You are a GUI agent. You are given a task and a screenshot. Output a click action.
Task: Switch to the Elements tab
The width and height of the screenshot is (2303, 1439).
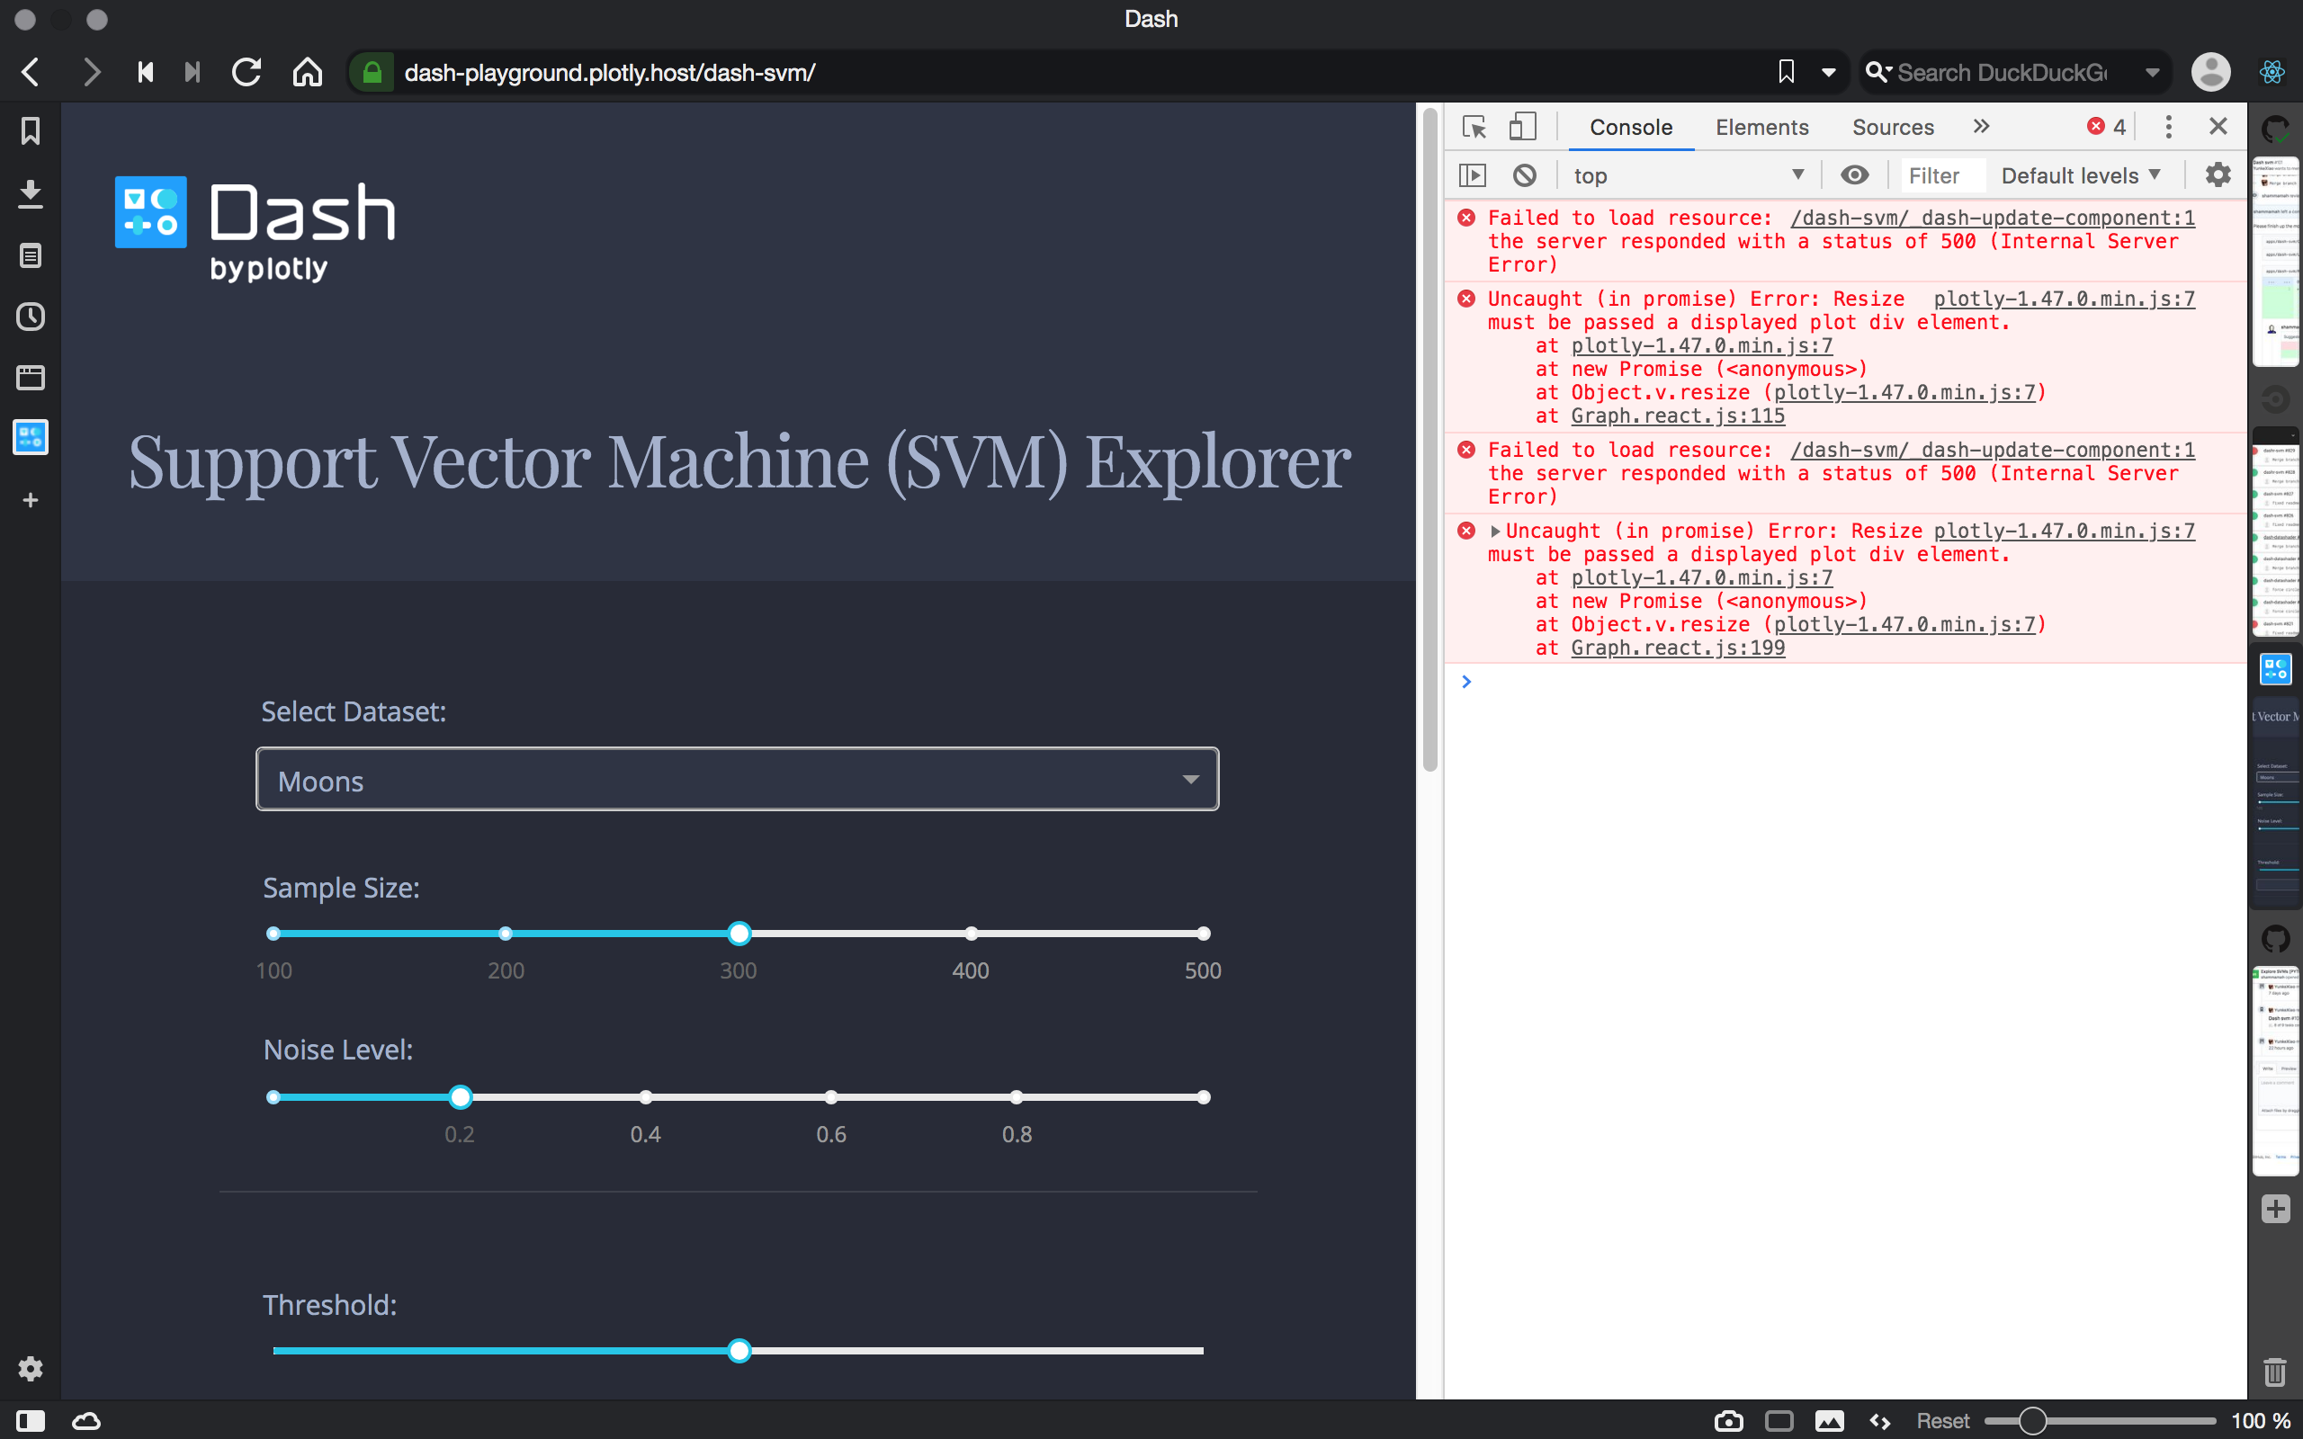(1761, 127)
